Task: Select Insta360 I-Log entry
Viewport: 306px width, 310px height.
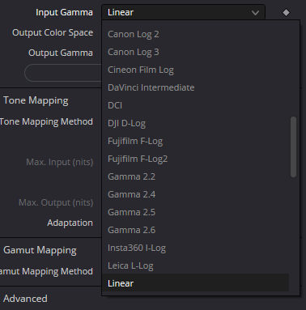Action: click(195, 248)
